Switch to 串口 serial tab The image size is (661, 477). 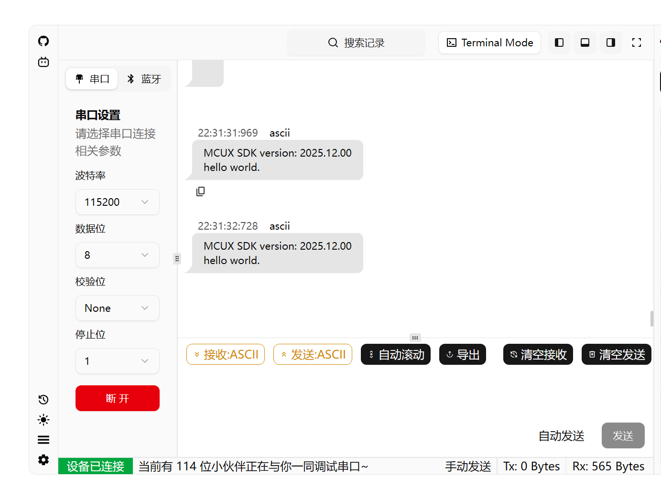tap(92, 79)
